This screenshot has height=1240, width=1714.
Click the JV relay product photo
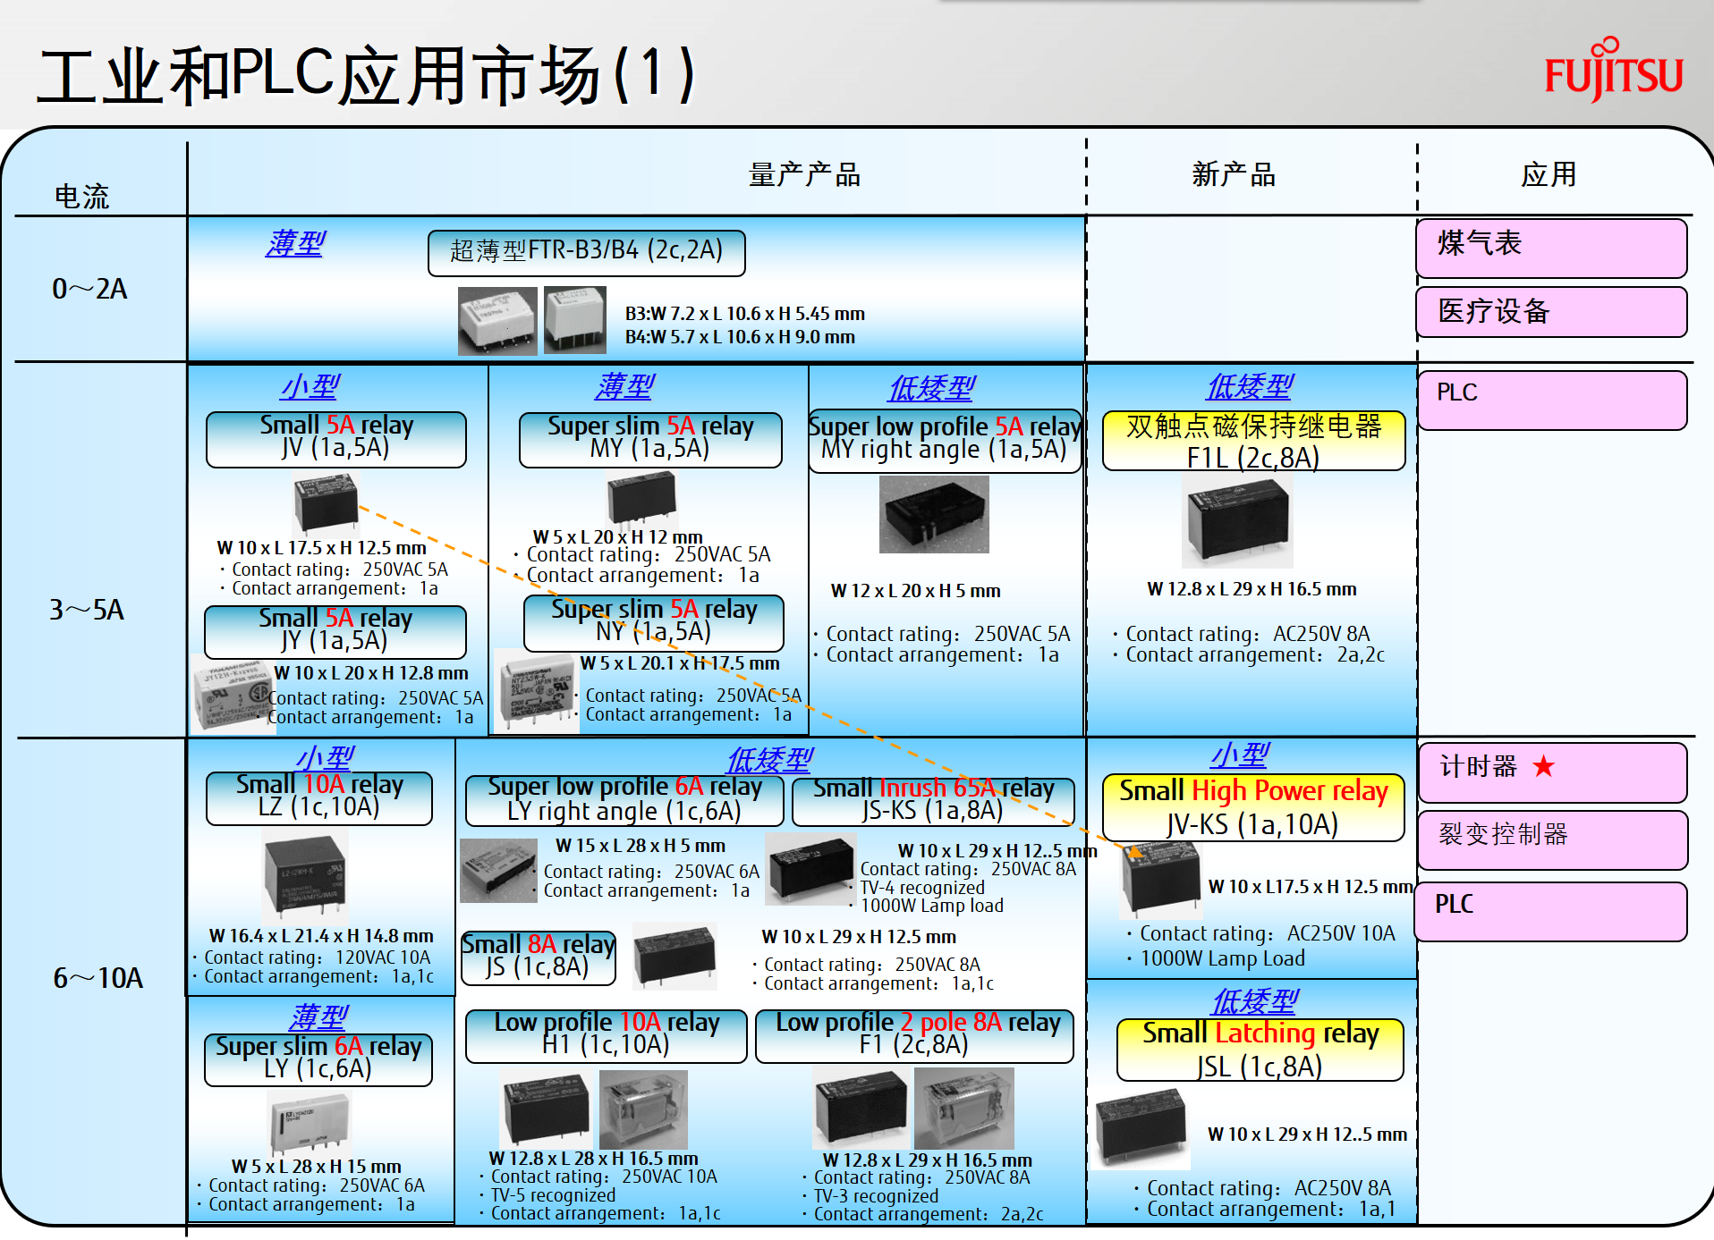tap(326, 505)
